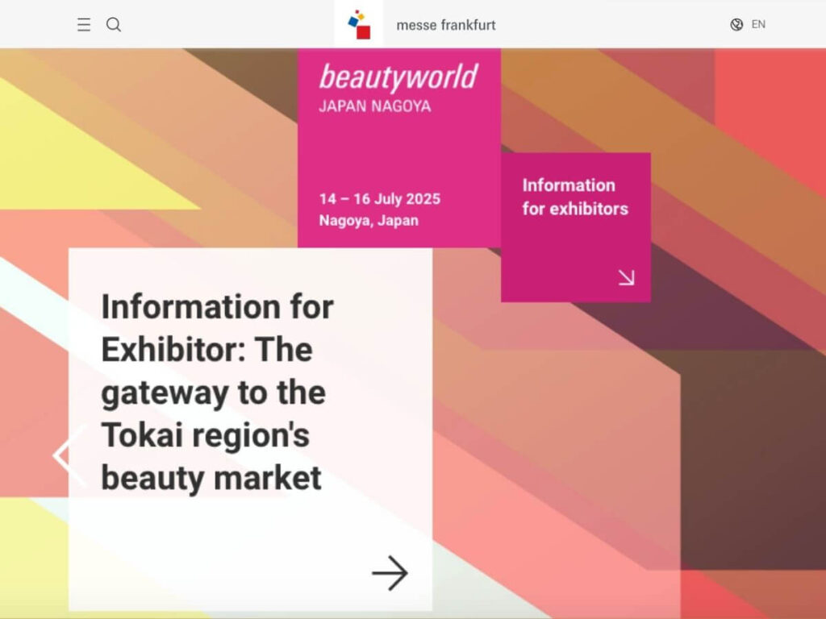
Task: Open the EN language selector
Action: point(758,25)
